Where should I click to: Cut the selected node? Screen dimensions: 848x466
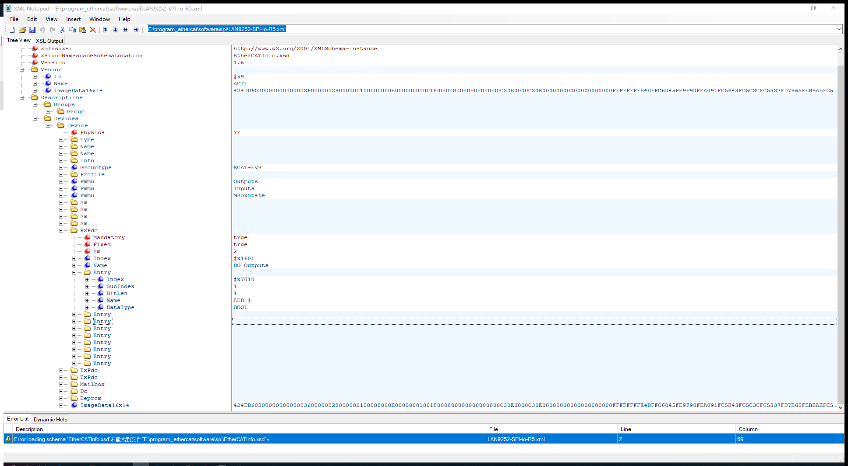62,29
